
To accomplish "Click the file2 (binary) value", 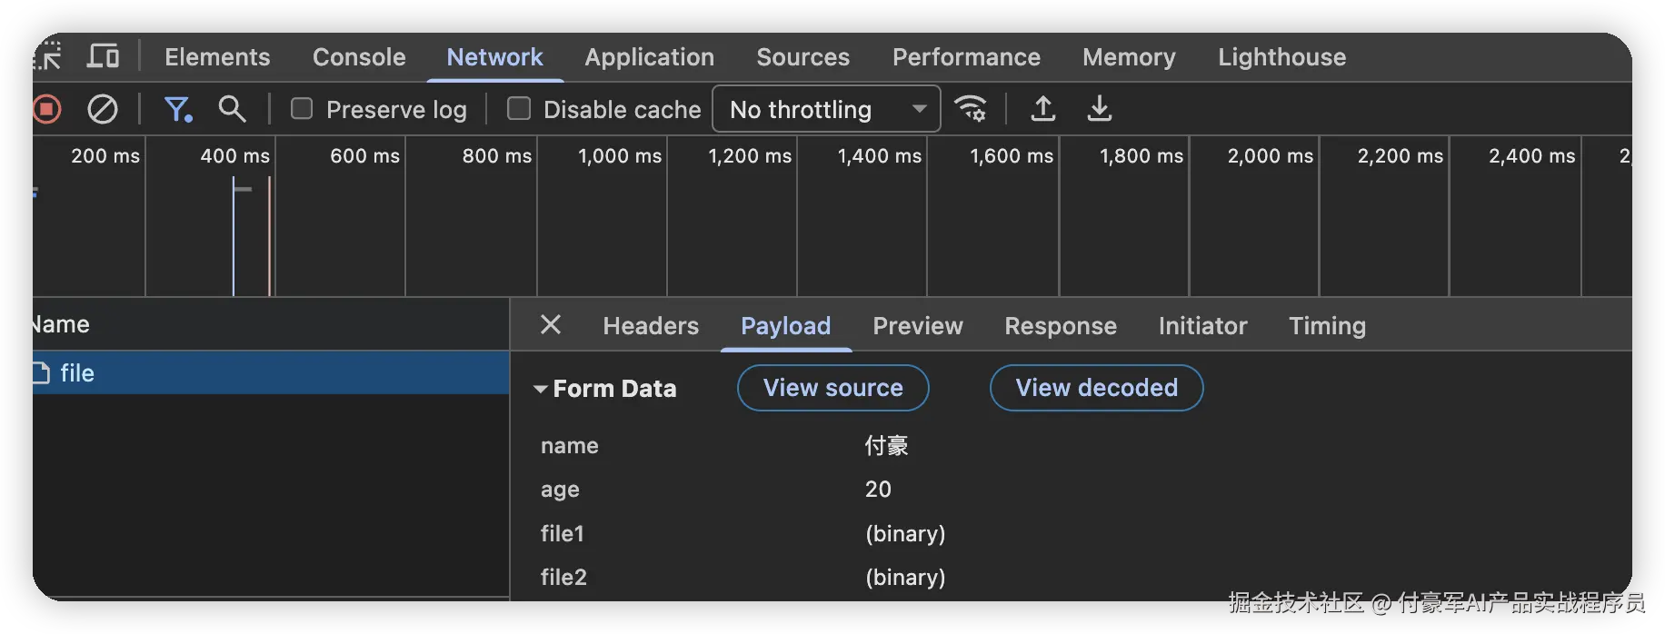I will click(905, 577).
